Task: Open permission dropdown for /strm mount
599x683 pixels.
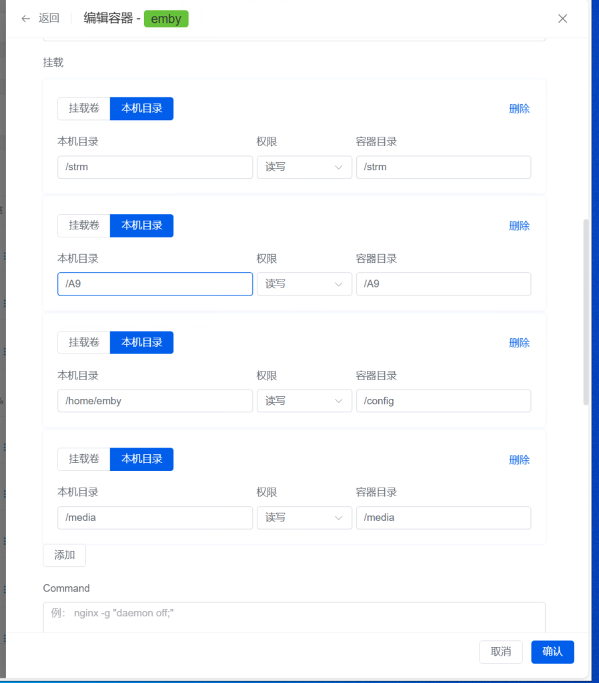Action: tap(304, 167)
